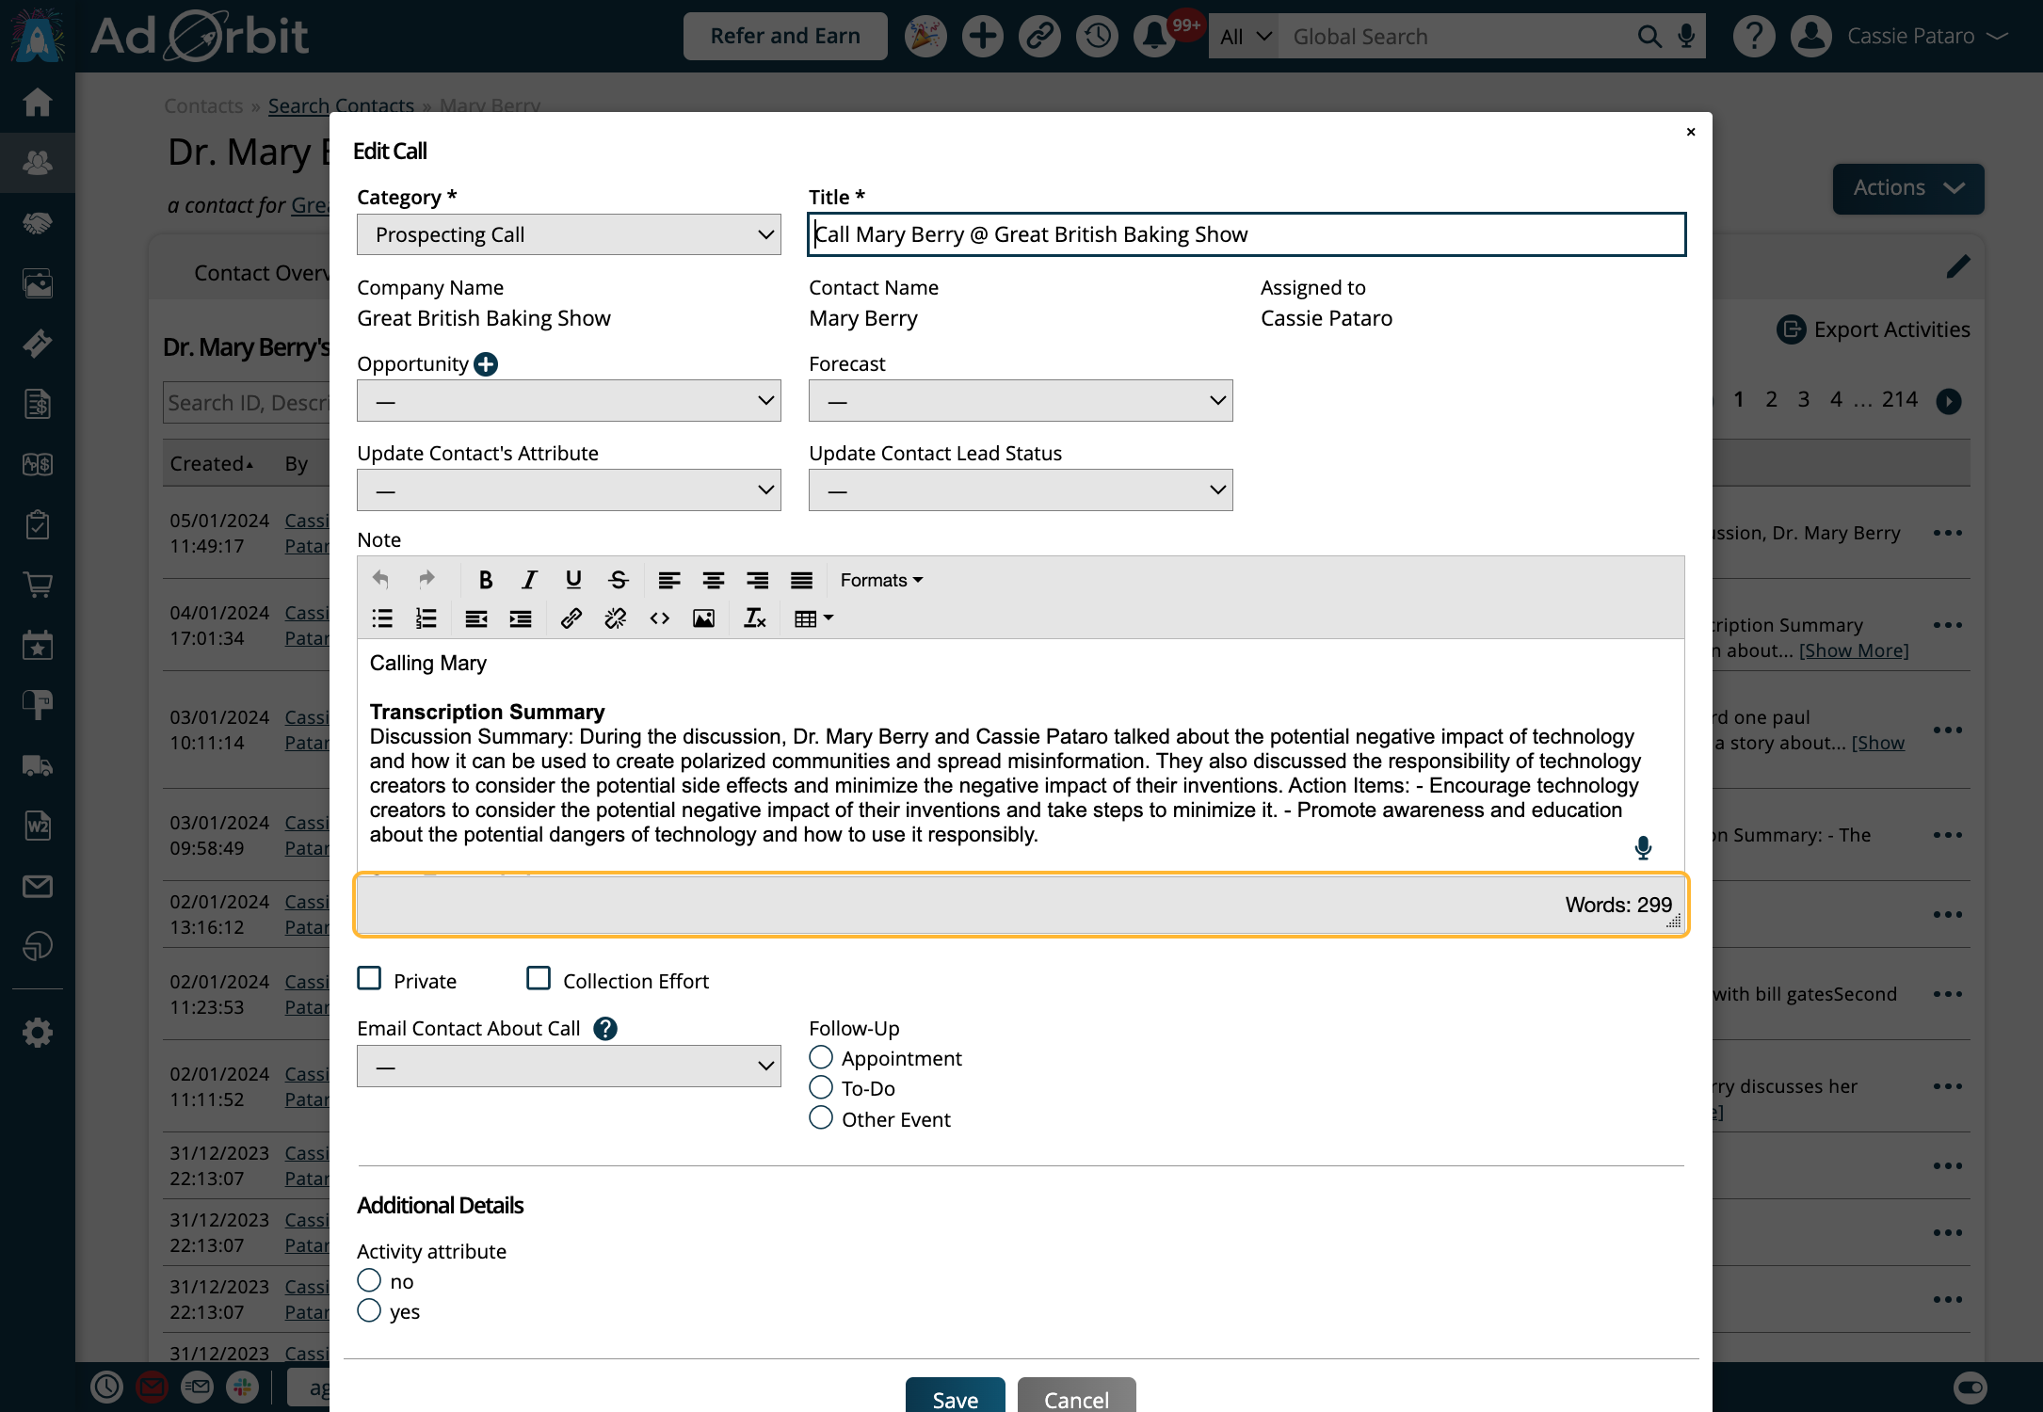This screenshot has width=2043, height=1412.
Task: Insert a bullet list
Action: 382,618
